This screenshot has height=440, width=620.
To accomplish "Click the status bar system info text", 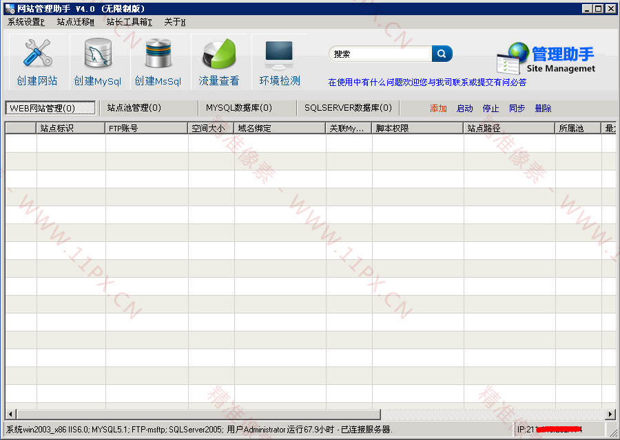I will coord(199,430).
